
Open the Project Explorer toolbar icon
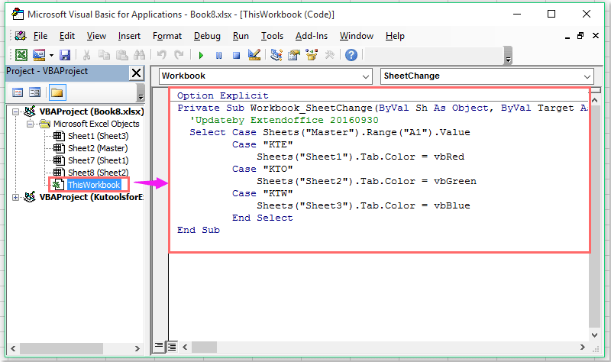[276, 55]
